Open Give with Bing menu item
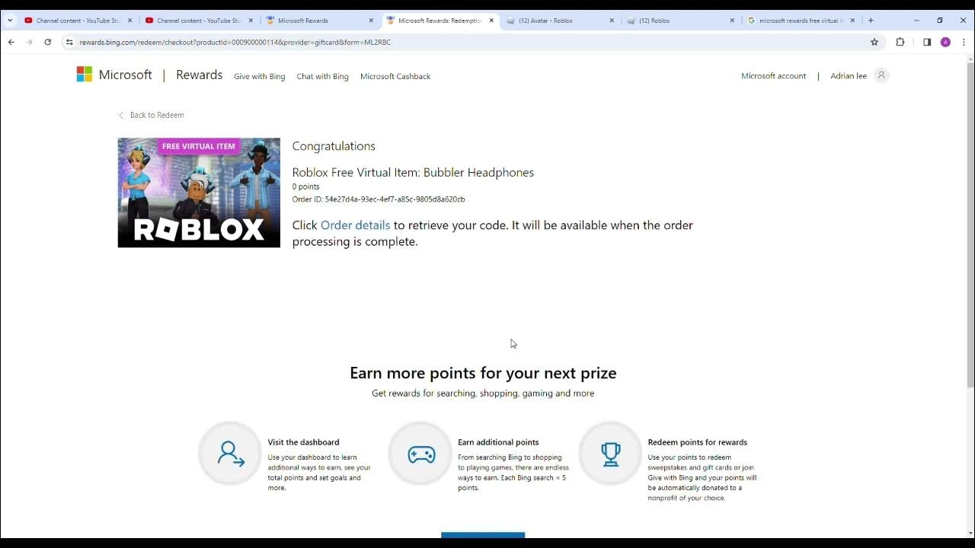975x548 pixels. coord(260,76)
